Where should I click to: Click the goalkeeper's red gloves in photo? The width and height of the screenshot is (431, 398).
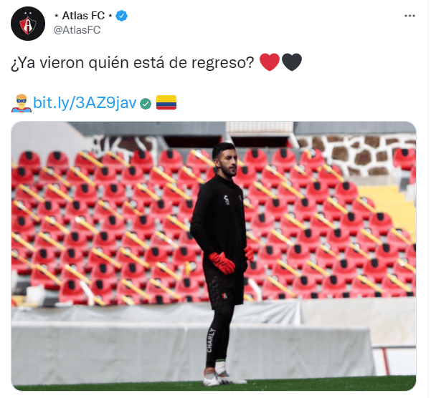222,263
